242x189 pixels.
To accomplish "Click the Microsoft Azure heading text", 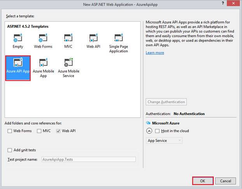I will click(x=166, y=123).
